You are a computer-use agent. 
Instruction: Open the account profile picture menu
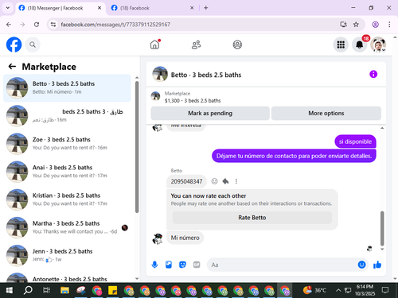(378, 45)
